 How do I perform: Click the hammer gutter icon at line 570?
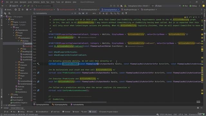(x=38, y=64)
